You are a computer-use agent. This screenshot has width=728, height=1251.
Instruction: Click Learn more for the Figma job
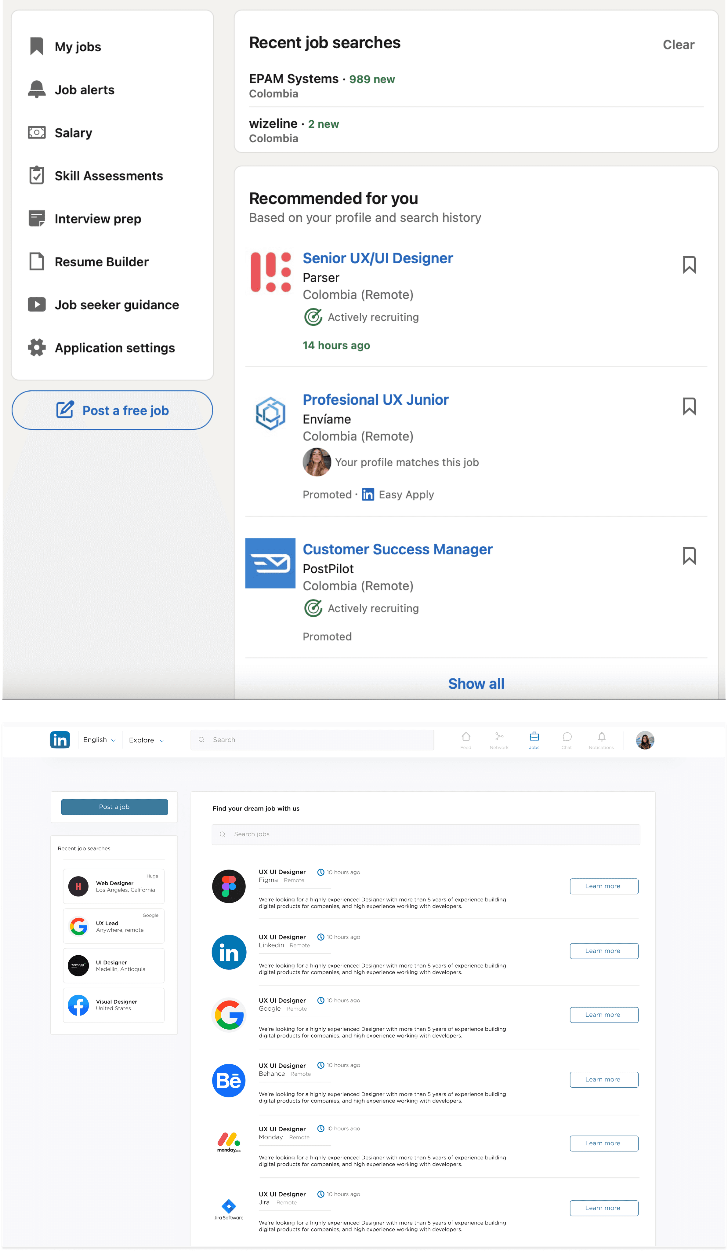(603, 886)
